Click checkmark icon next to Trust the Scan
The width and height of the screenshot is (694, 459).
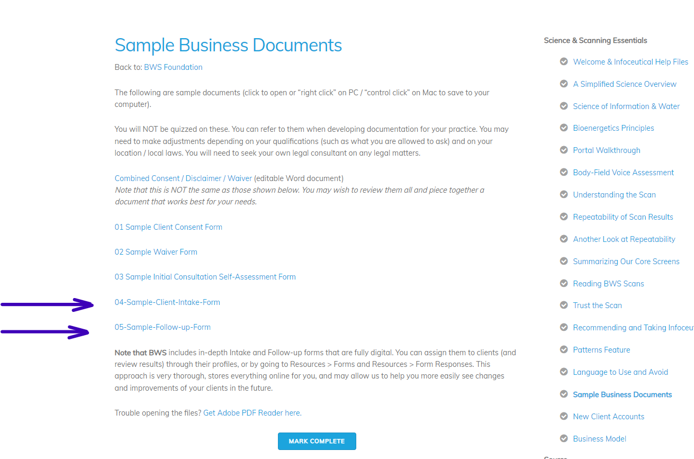point(564,305)
